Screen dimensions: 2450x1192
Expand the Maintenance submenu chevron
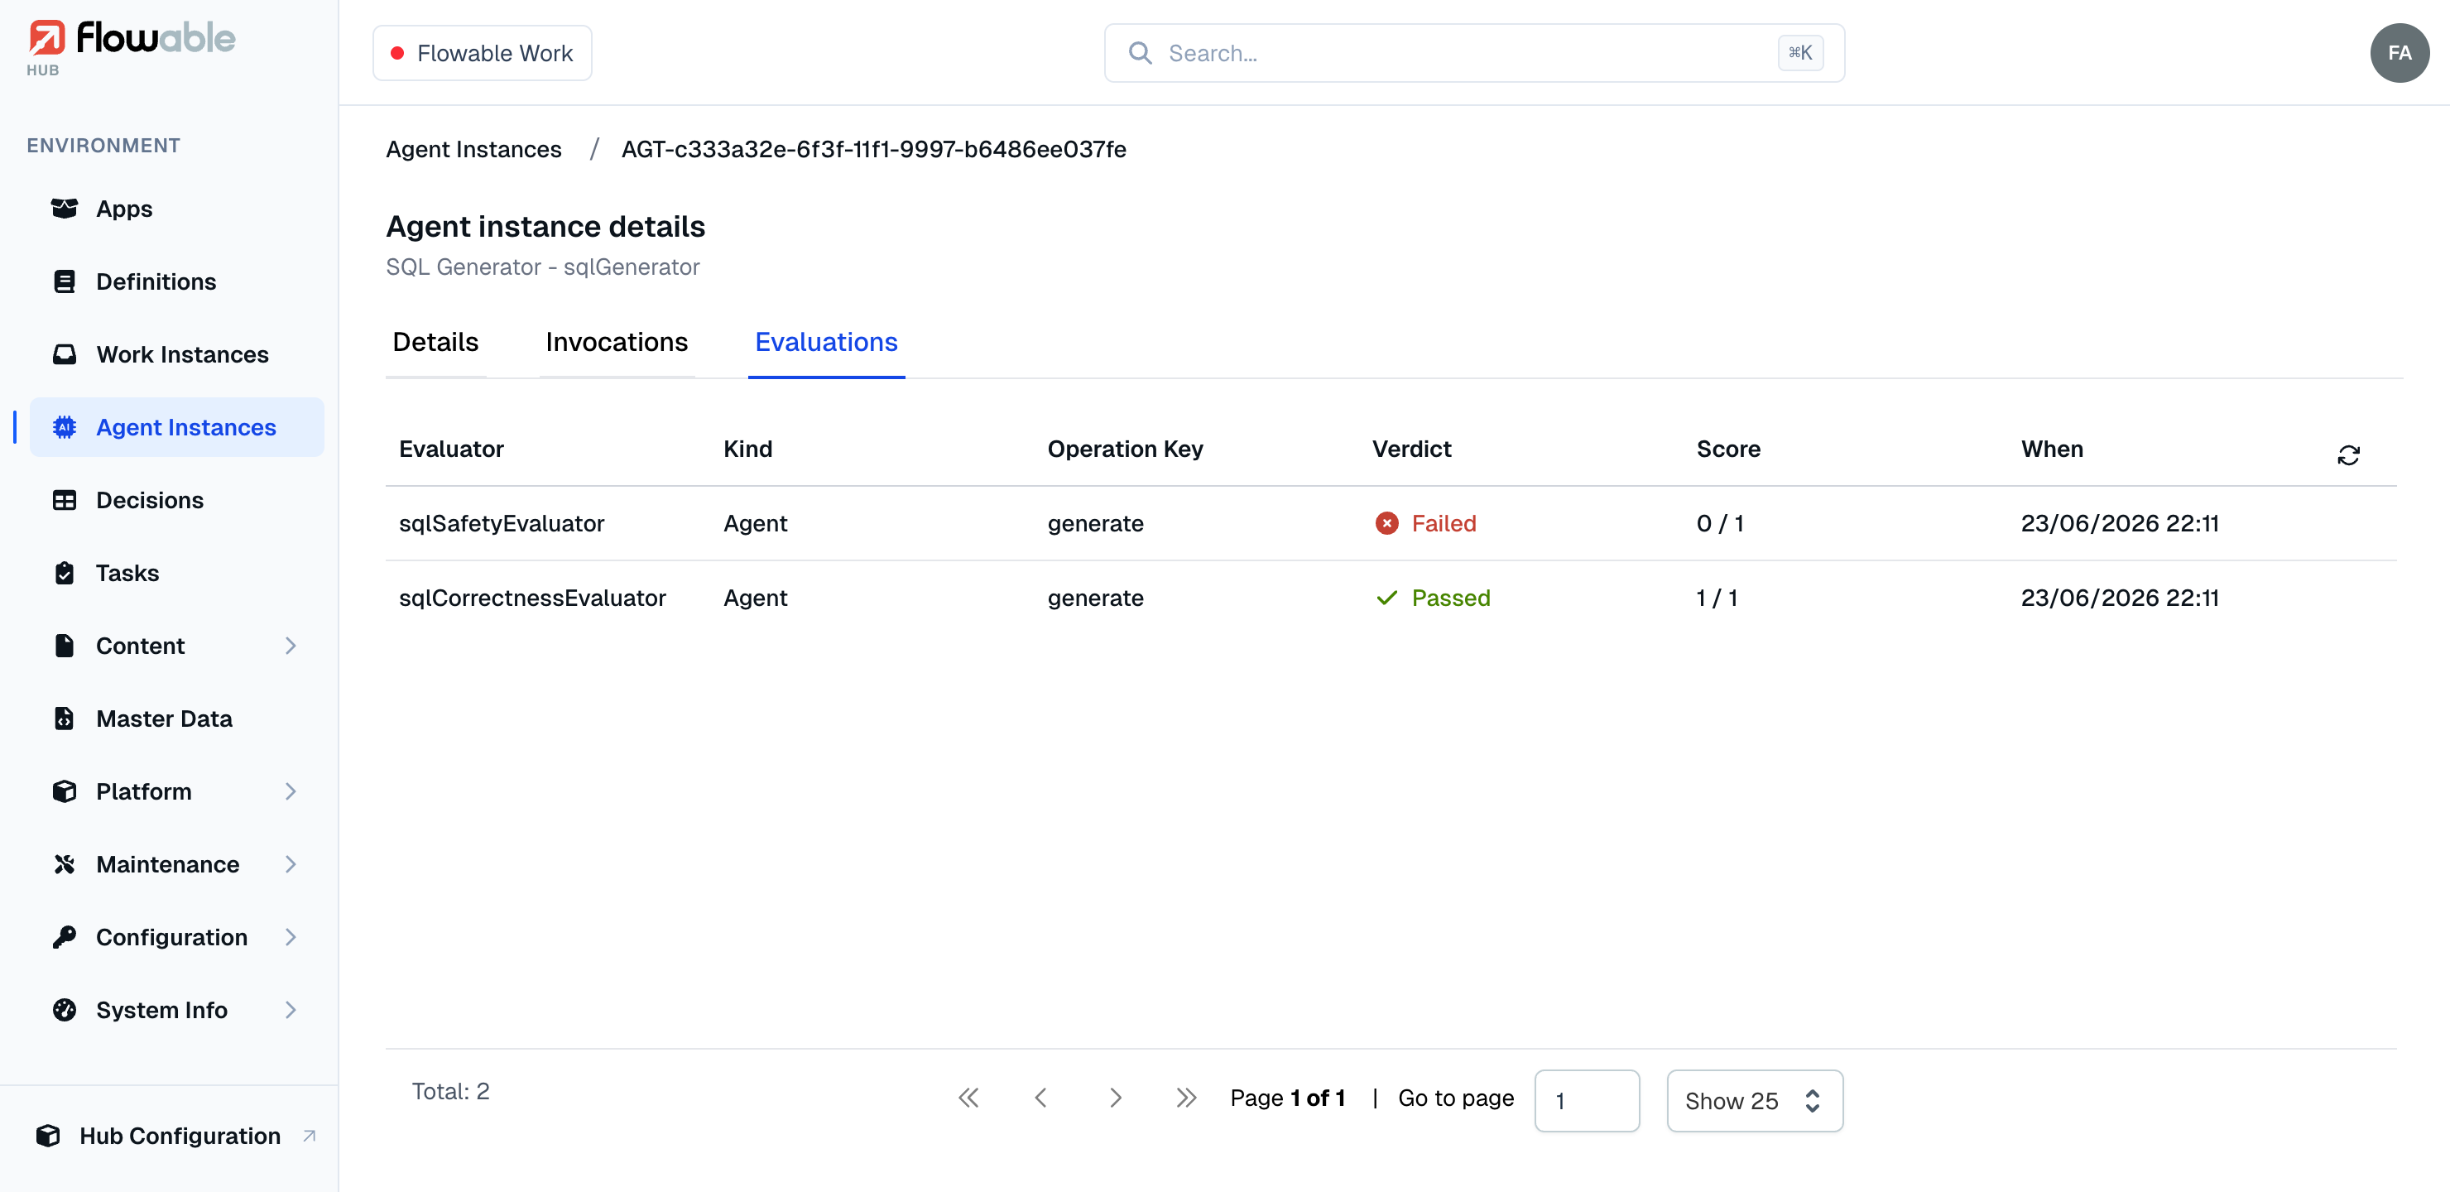click(x=291, y=864)
